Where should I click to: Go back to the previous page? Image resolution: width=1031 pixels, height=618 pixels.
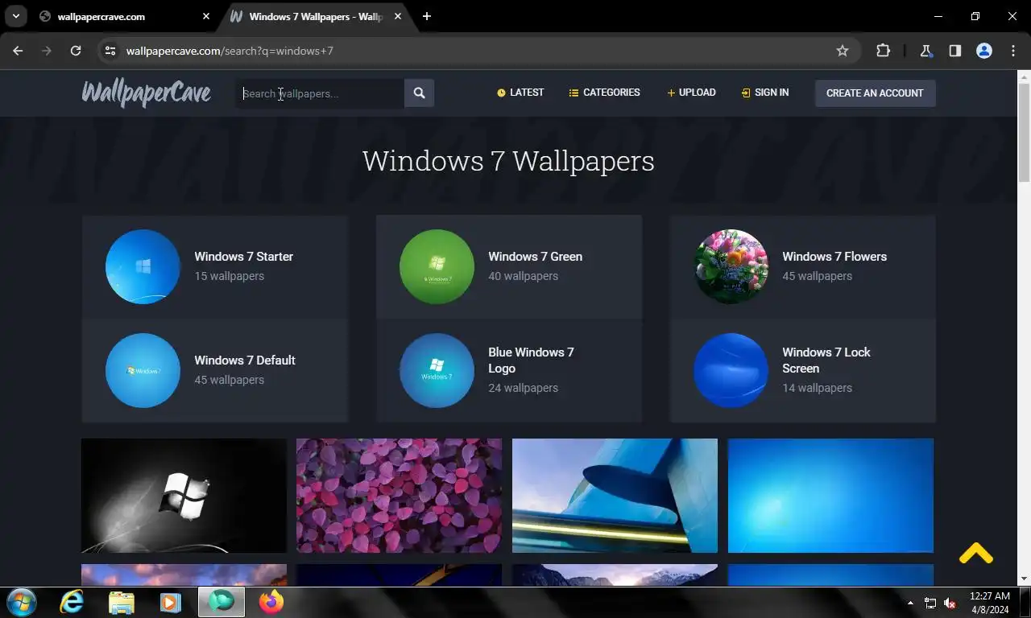(18, 51)
